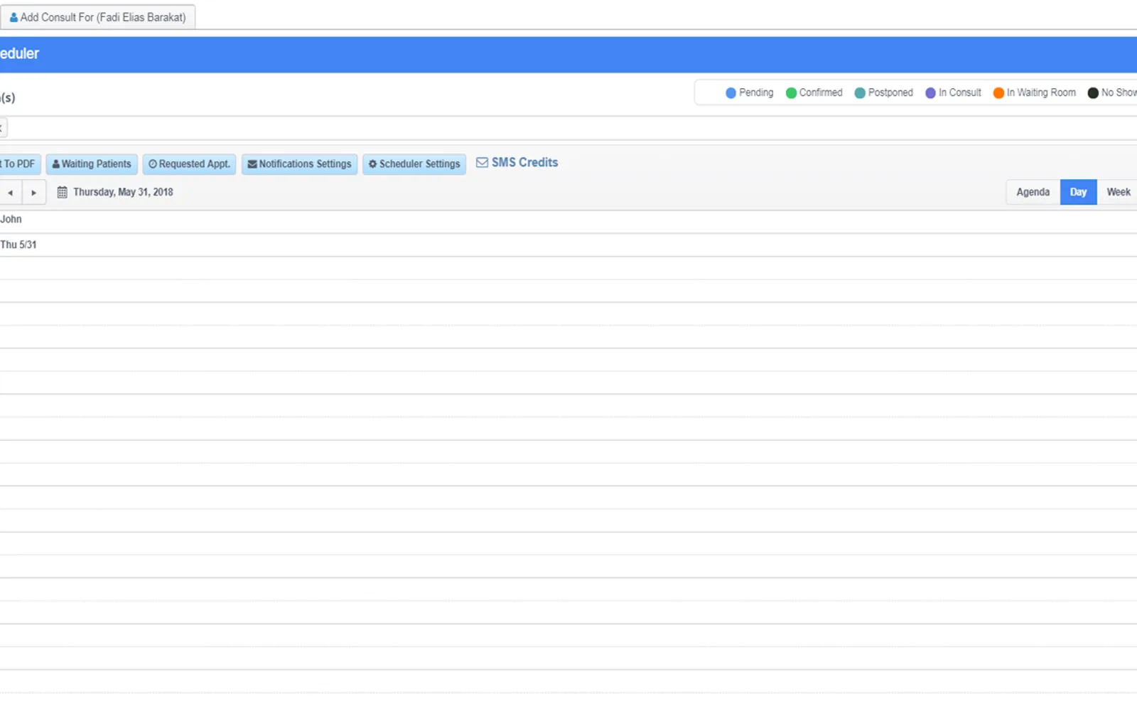The height and width of the screenshot is (711, 1137).
Task: Click the Waiting Patients button
Action: tap(92, 164)
